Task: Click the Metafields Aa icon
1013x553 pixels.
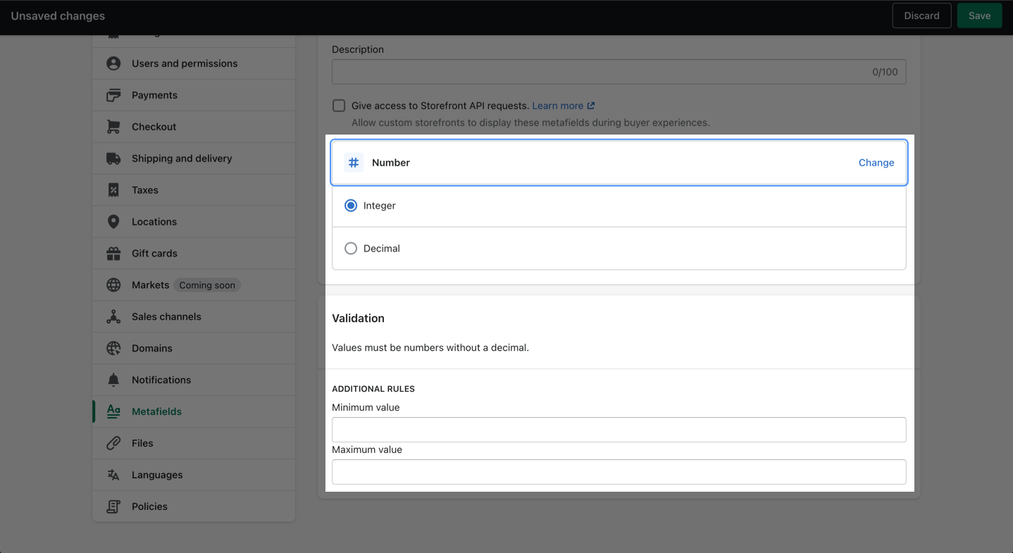Action: (x=113, y=411)
